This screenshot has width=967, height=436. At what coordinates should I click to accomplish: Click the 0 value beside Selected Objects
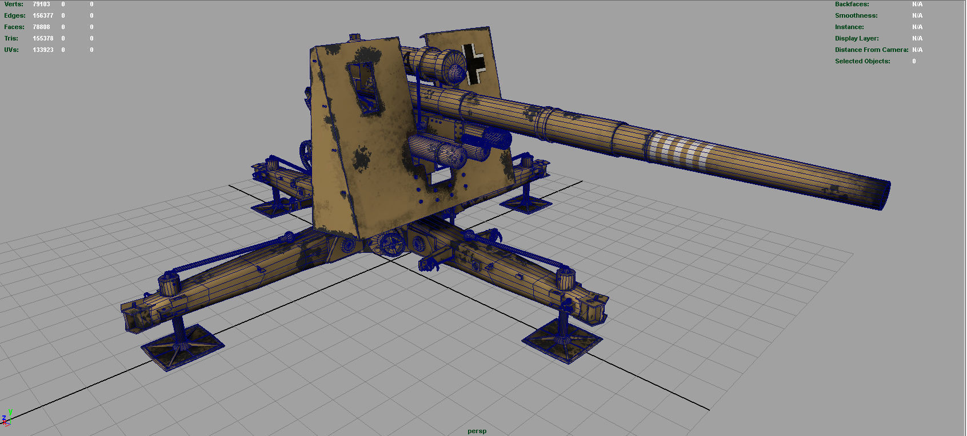pos(914,61)
